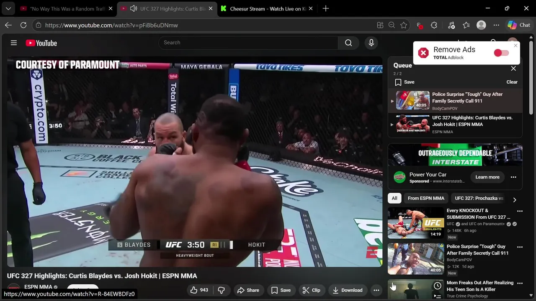Add Mom Freaks Out video to queue

point(437,296)
